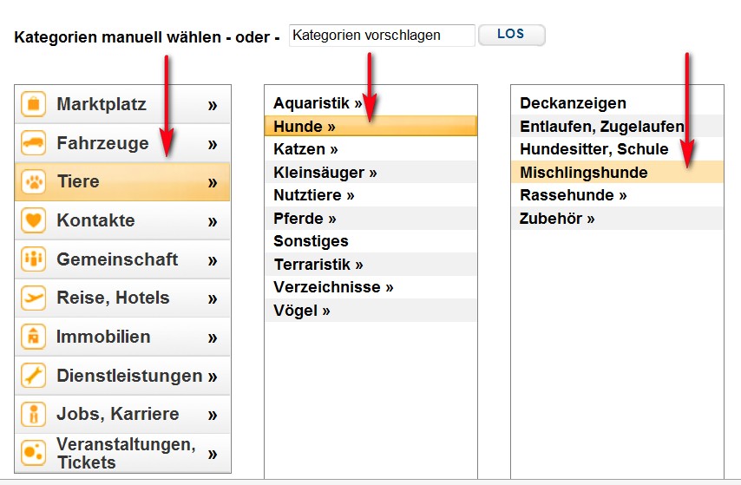Click the Kontakte heart icon
The height and width of the screenshot is (485, 741).
point(34,220)
